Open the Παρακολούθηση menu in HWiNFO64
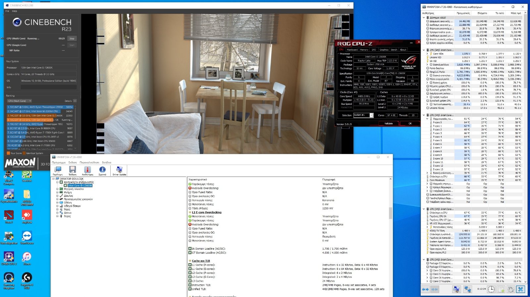Viewport: 530px width, 297px height. tap(89, 162)
